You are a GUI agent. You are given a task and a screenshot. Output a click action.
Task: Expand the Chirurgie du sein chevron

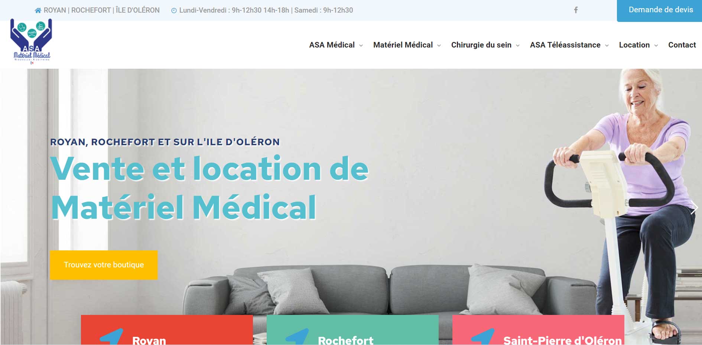click(x=518, y=45)
